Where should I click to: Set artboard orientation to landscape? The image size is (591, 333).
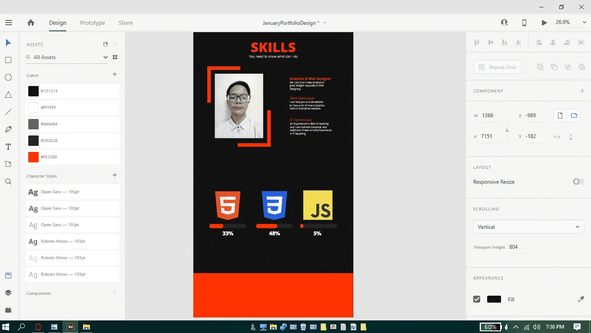coord(574,115)
